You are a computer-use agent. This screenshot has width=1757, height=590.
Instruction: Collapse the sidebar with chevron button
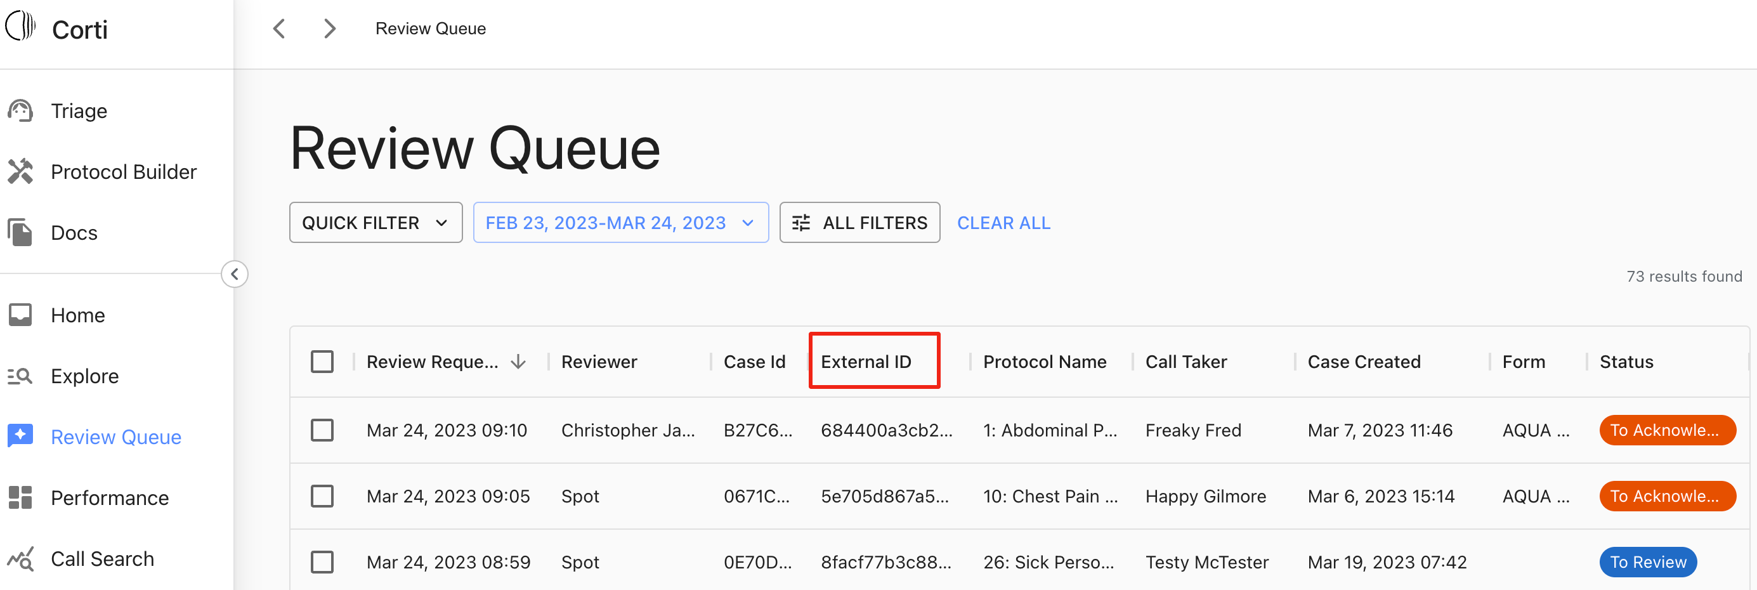235,274
